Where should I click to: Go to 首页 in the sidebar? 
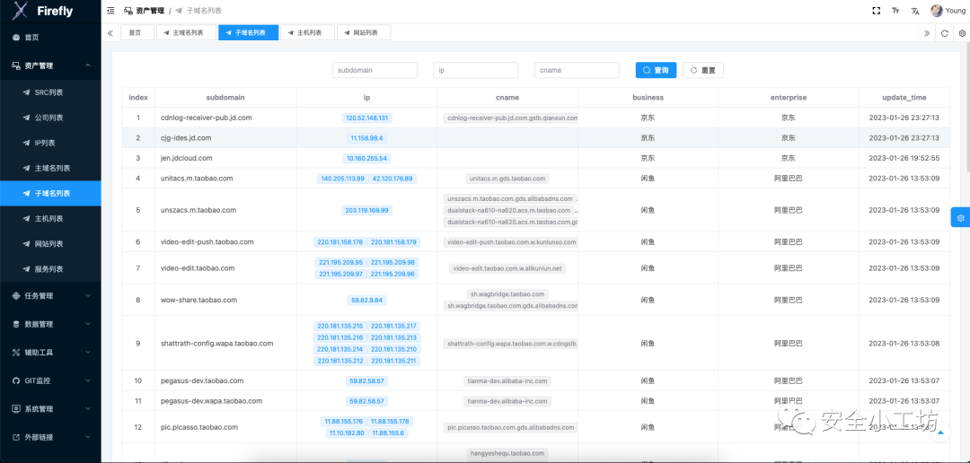[x=50, y=38]
